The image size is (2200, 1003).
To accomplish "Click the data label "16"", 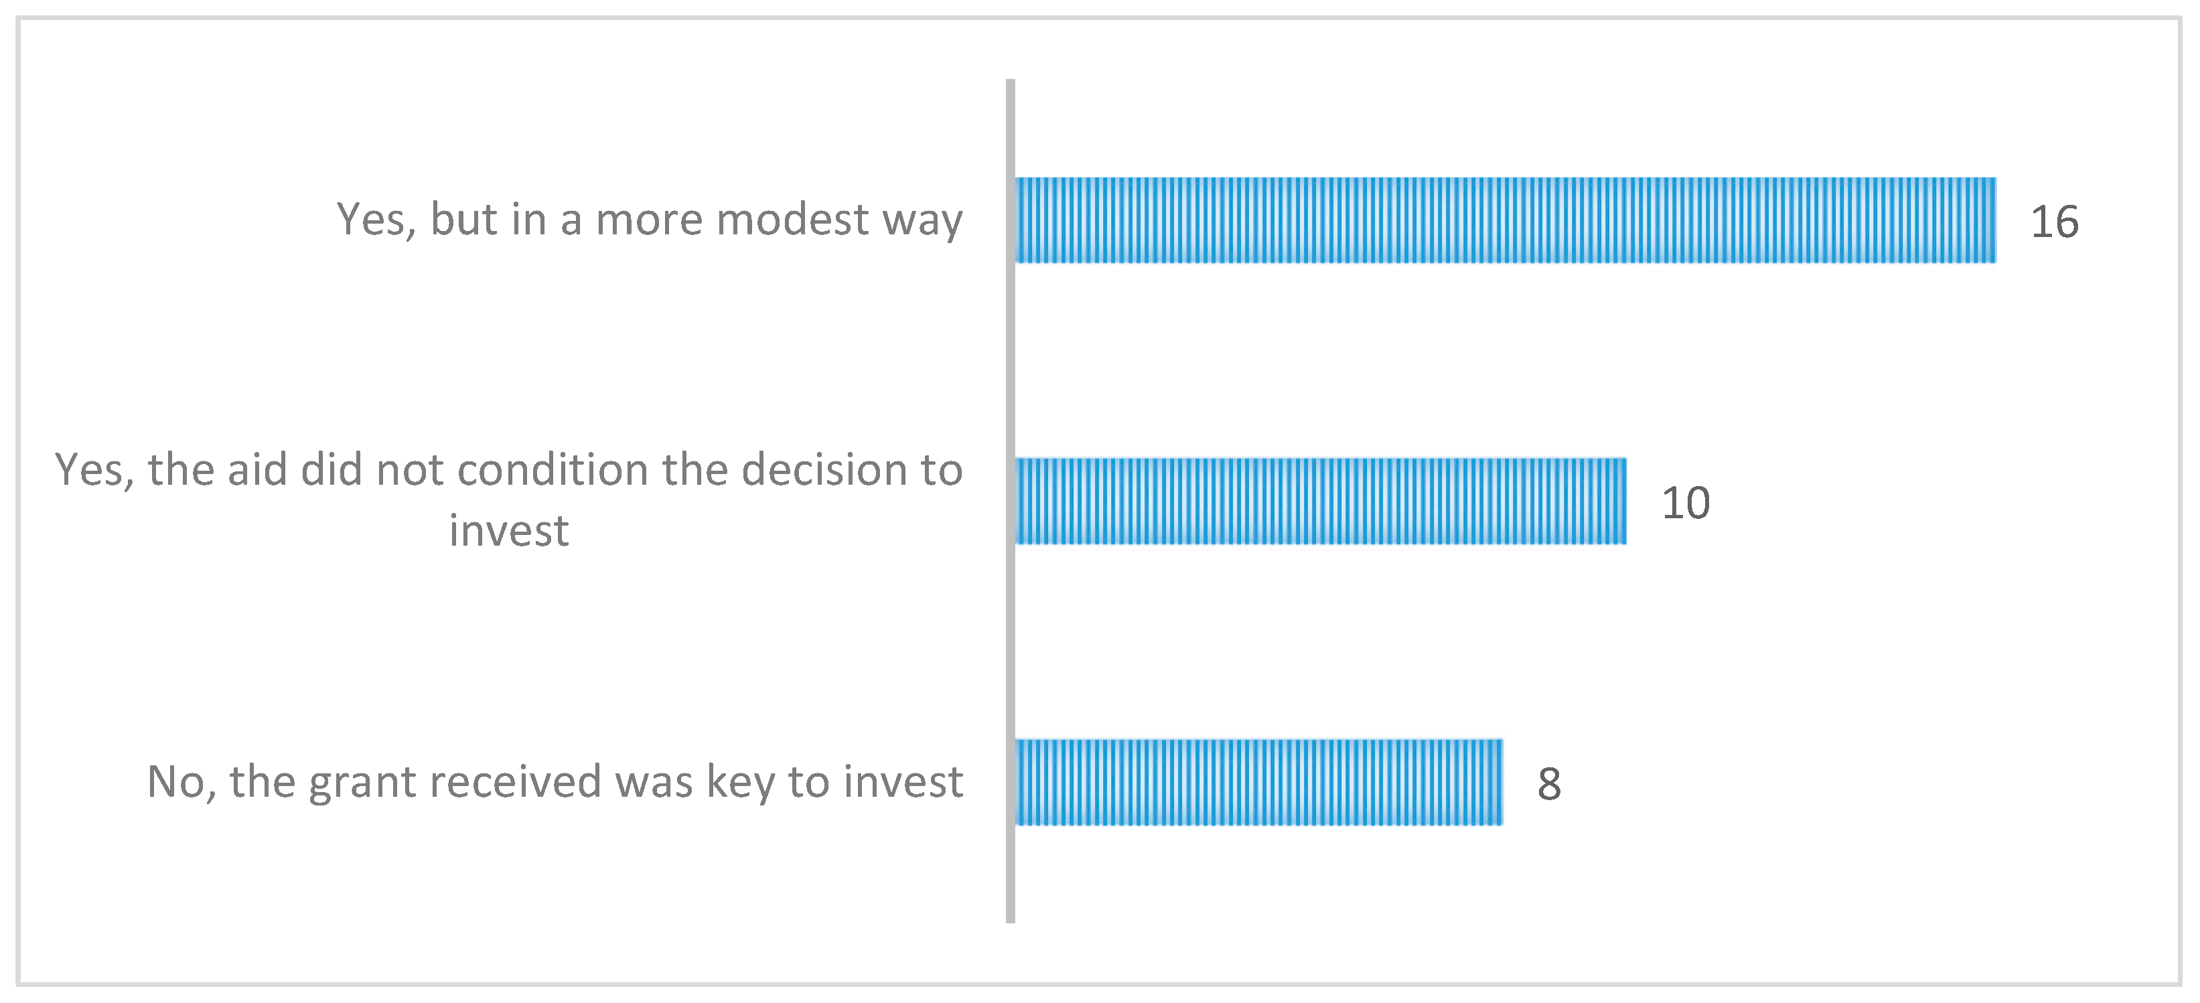I will point(2054,223).
